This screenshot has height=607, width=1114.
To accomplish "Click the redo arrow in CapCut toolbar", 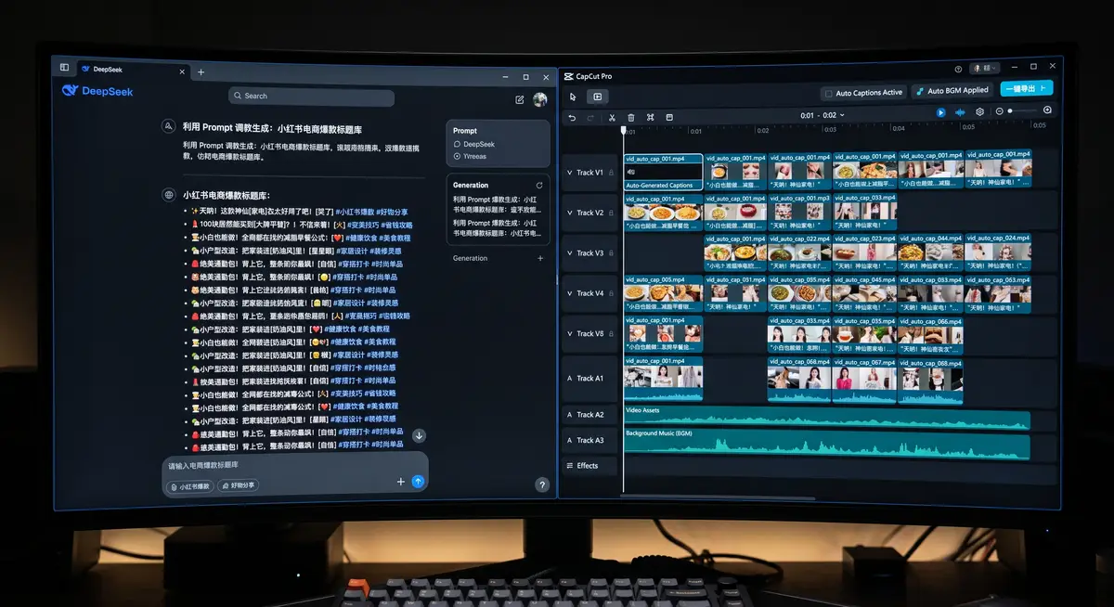I will point(590,118).
